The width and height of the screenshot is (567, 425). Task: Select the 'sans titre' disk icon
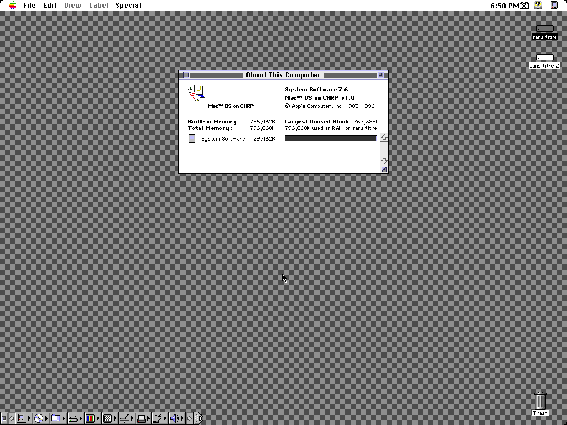544,29
